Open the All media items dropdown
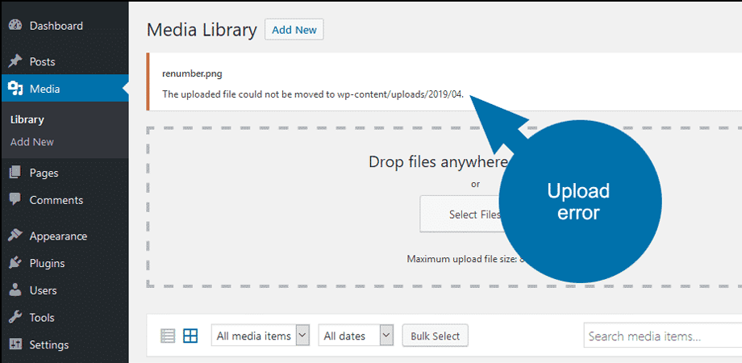The image size is (742, 363). (260, 336)
